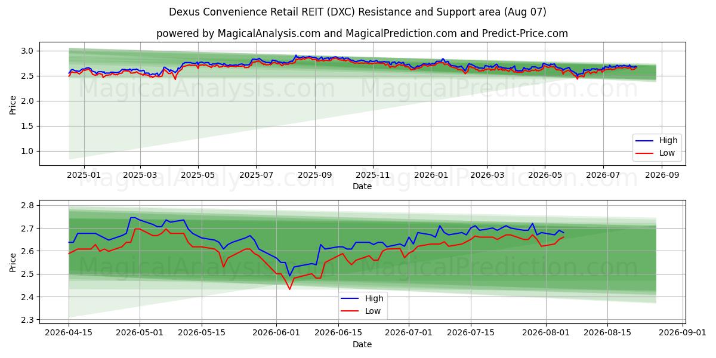Screen dimensions: 716x358
Task: Click the 2026-08-15 tick label on the bottom chart
Action: [x=607, y=333]
